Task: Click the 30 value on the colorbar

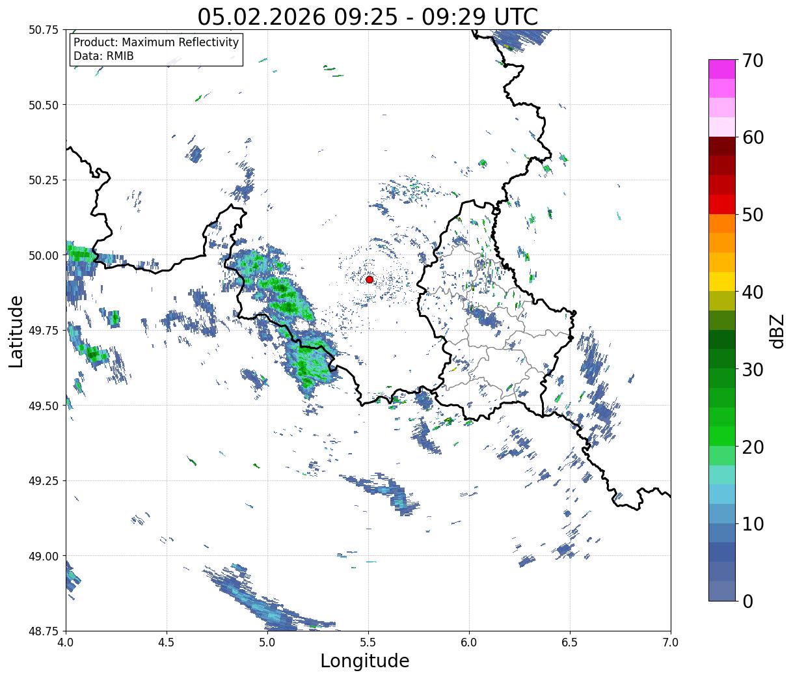Action: point(753,369)
